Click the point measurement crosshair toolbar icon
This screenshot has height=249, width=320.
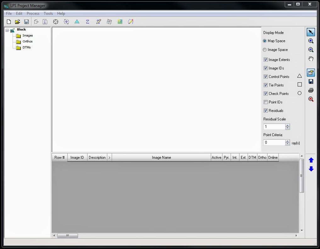tap(56, 22)
